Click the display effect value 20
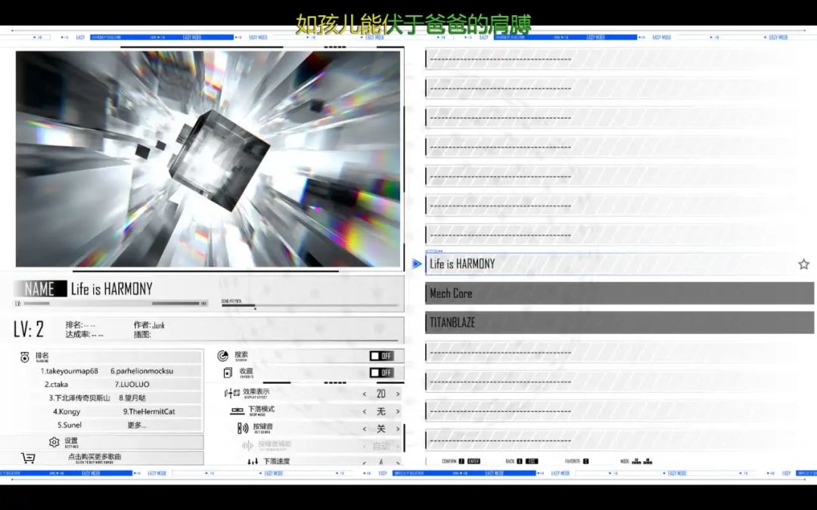 [381, 394]
